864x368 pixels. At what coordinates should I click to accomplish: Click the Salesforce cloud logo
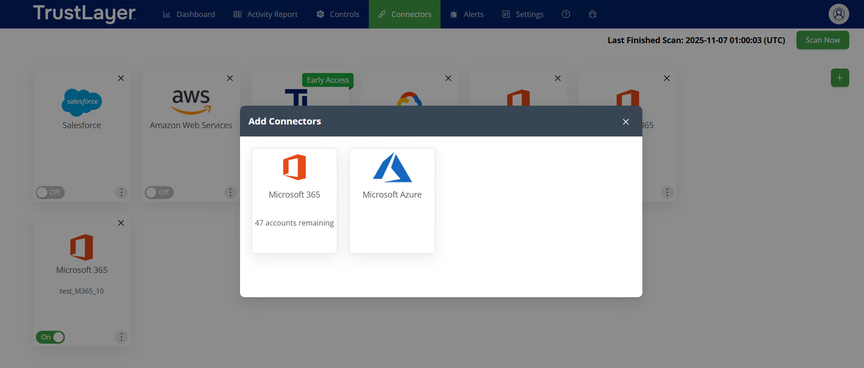82,102
